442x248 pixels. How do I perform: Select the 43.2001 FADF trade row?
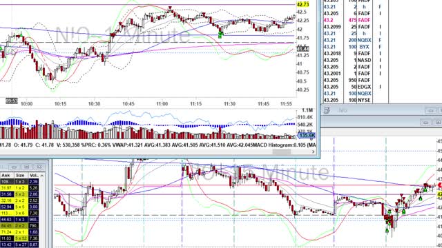(x=356, y=74)
